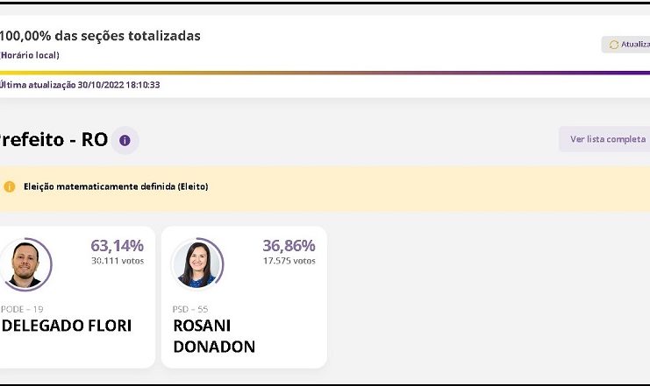Click the yellow alert icon in the banner
Viewport: 650px width, 386px height.
tap(10, 186)
